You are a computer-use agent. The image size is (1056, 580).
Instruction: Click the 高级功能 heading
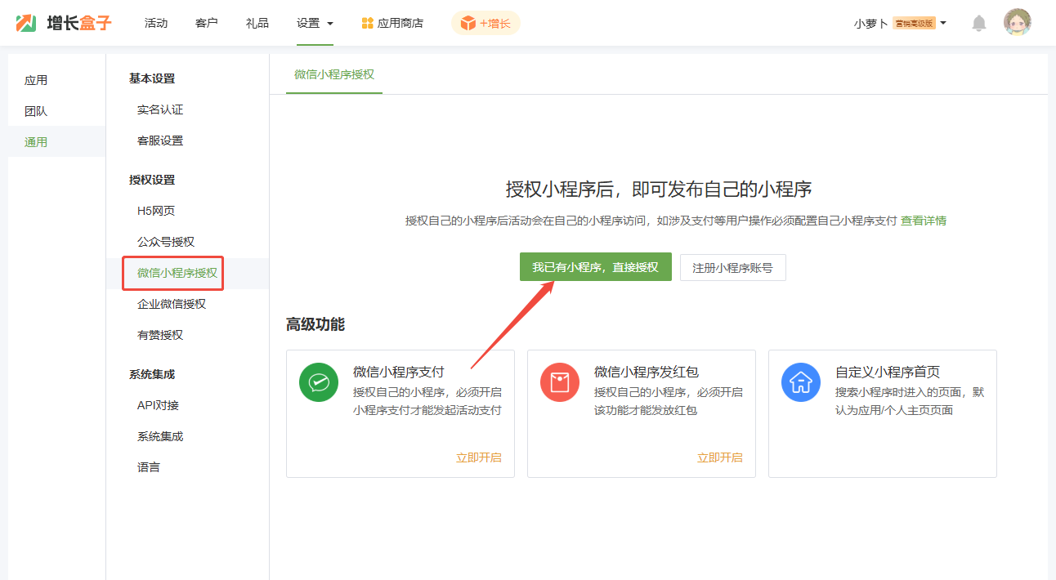tap(315, 324)
